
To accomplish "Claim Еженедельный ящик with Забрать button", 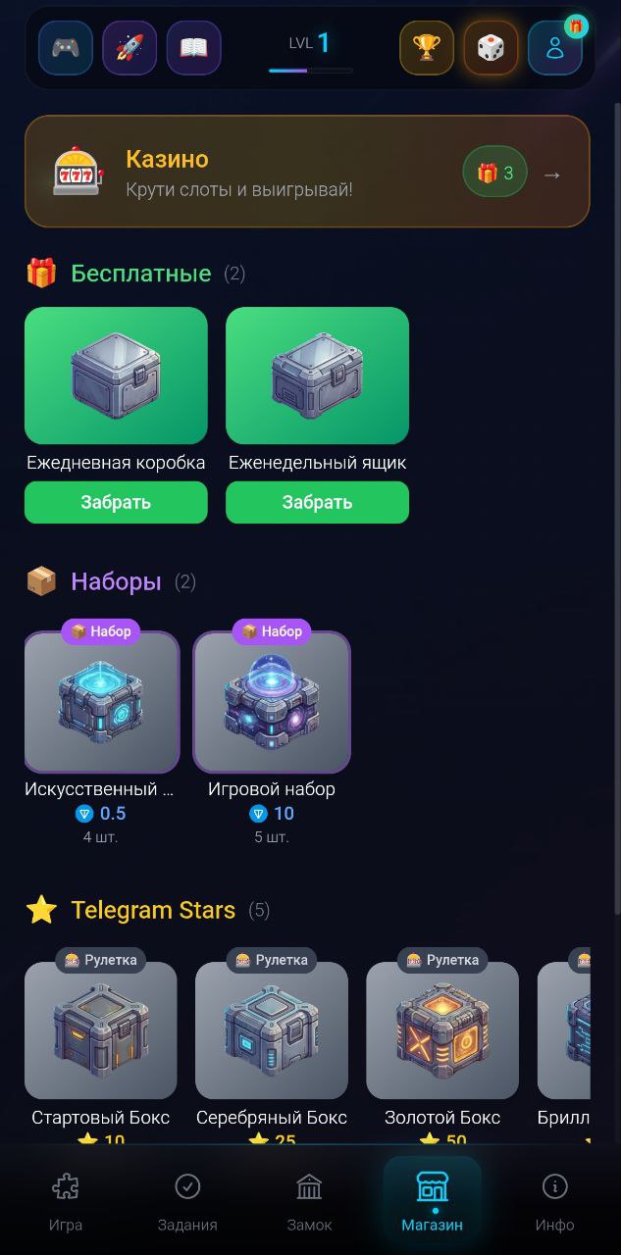I will click(317, 502).
